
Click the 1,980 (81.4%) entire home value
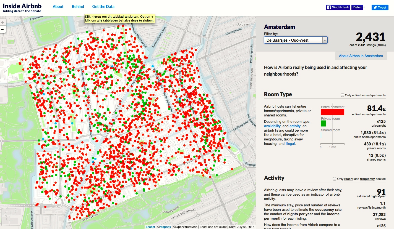(x=373, y=133)
